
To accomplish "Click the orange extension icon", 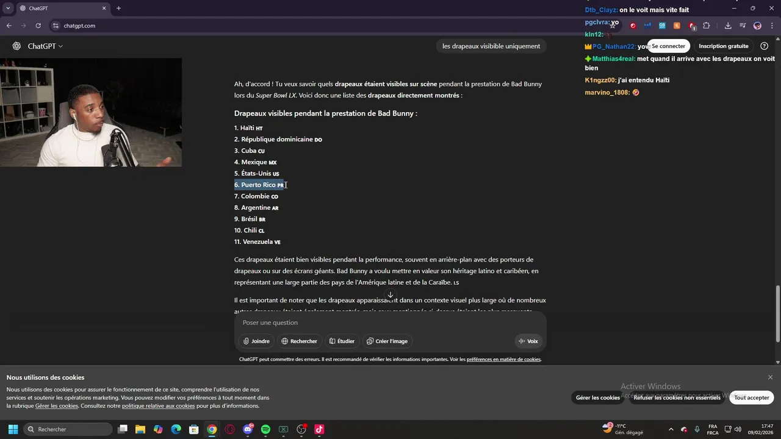I will tap(677, 26).
